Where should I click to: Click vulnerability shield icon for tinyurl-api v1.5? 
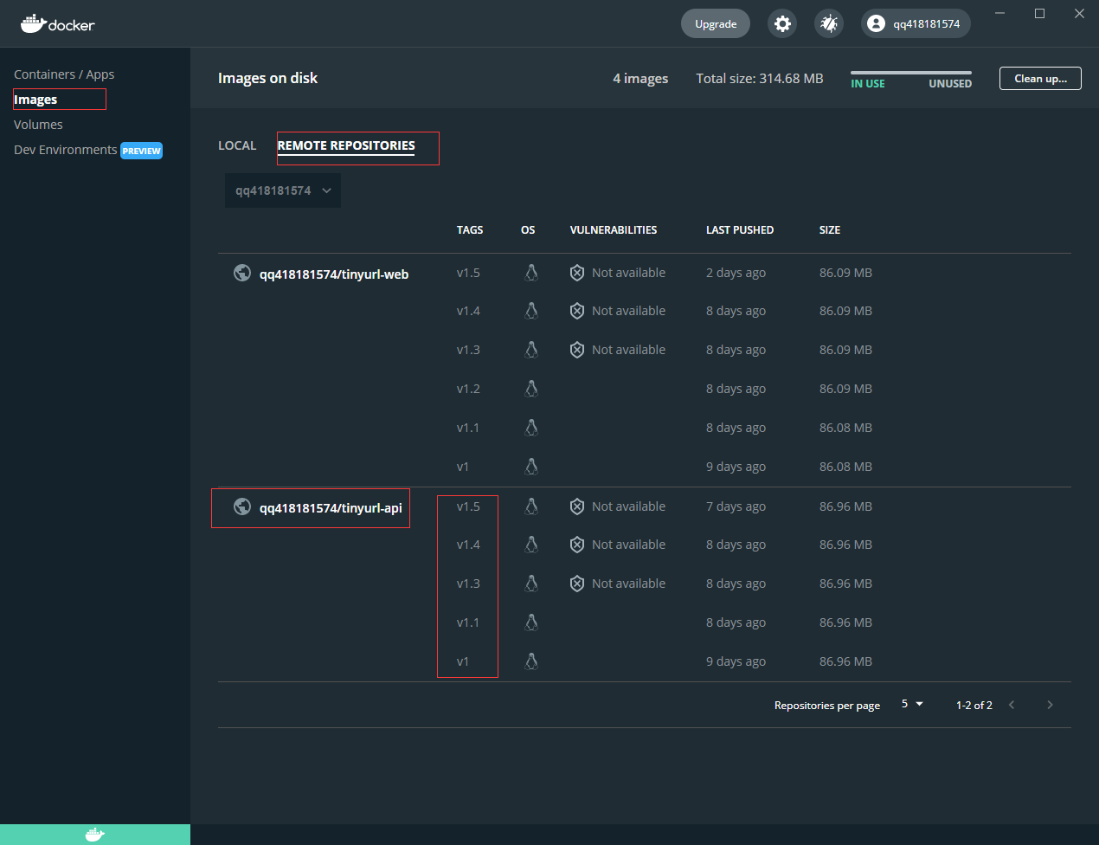click(577, 506)
